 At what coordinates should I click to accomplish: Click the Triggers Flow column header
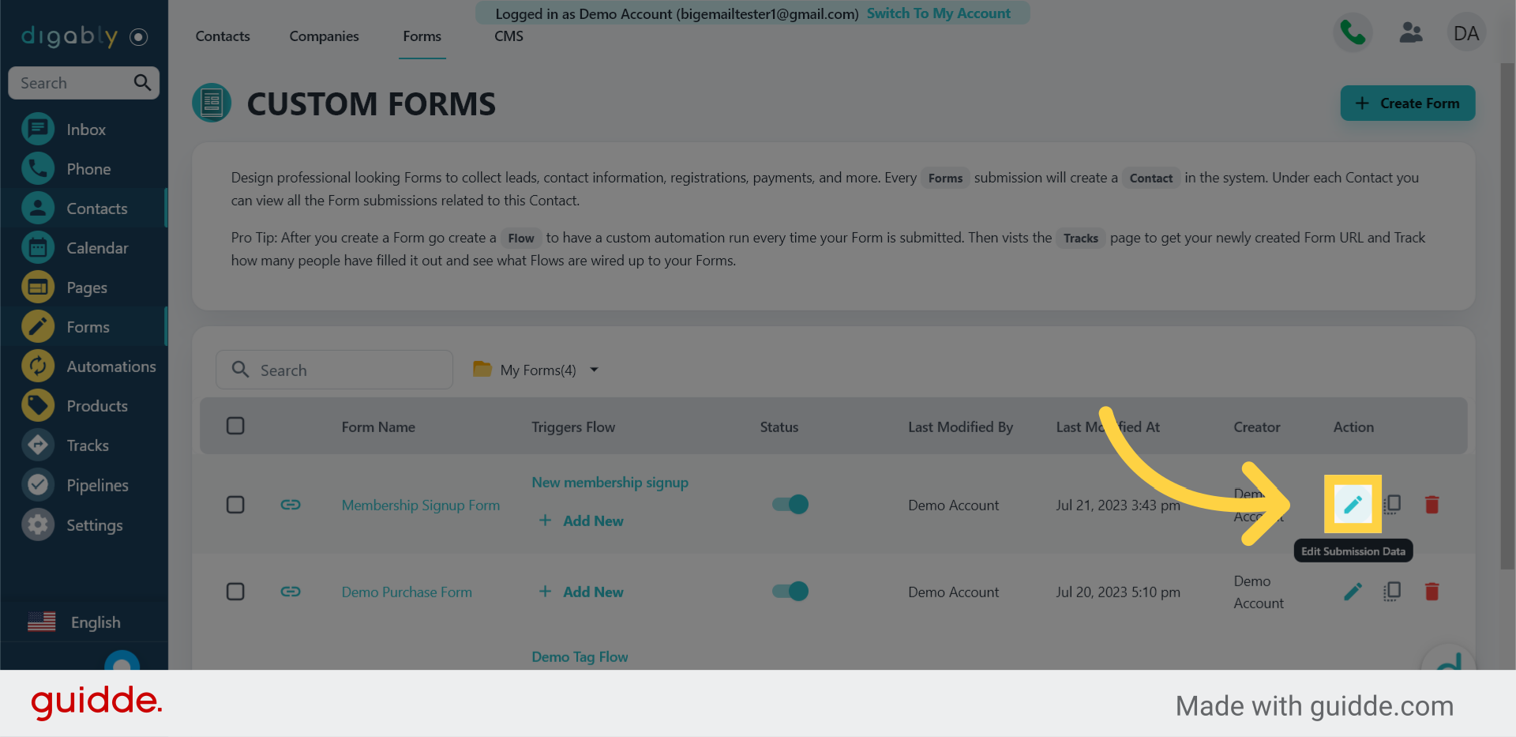pyautogui.click(x=573, y=427)
